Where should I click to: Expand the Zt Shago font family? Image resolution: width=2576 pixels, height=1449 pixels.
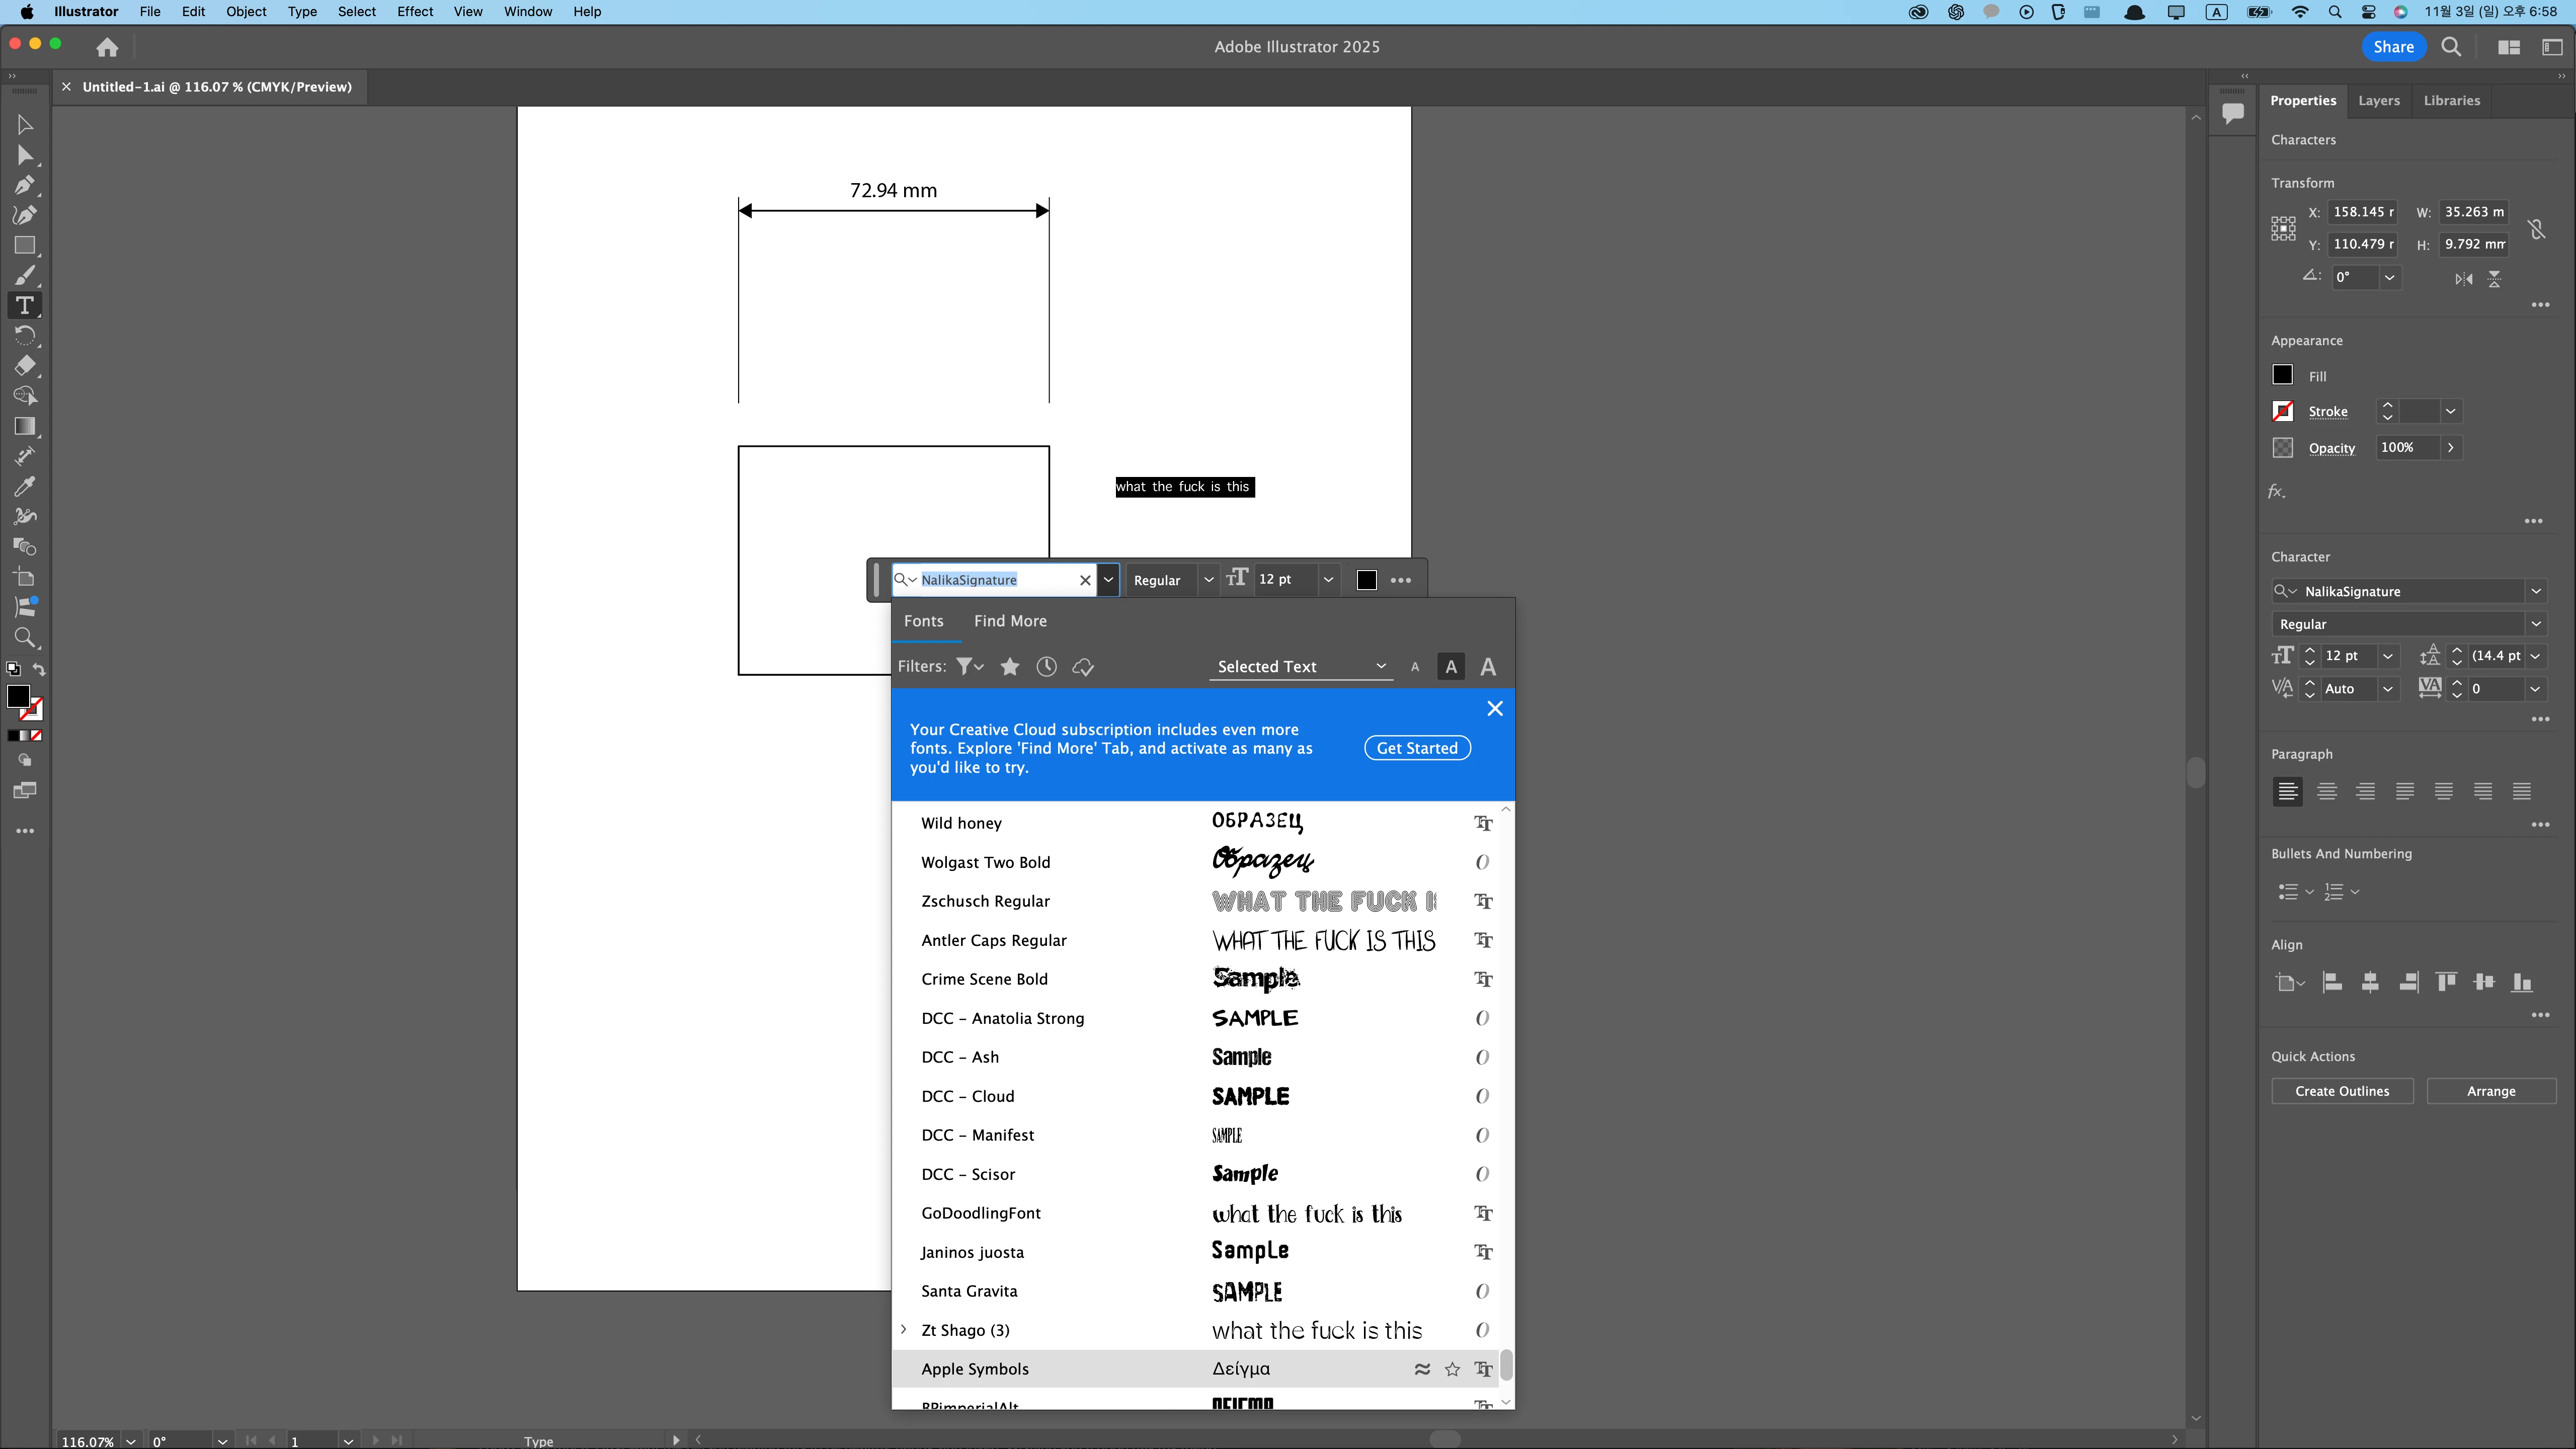click(904, 1330)
